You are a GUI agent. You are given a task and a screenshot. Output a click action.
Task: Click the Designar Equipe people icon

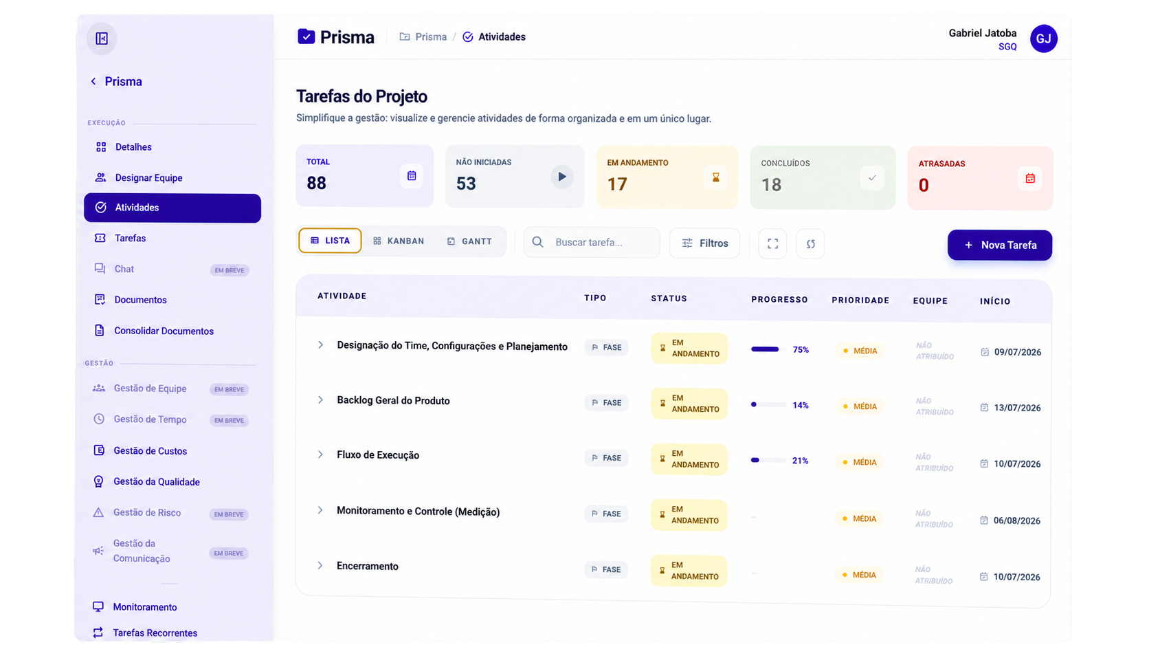tap(100, 177)
